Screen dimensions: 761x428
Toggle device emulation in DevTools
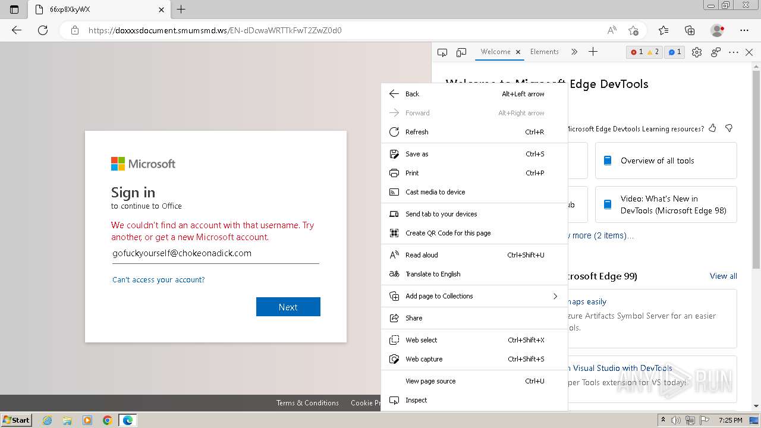[461, 52]
